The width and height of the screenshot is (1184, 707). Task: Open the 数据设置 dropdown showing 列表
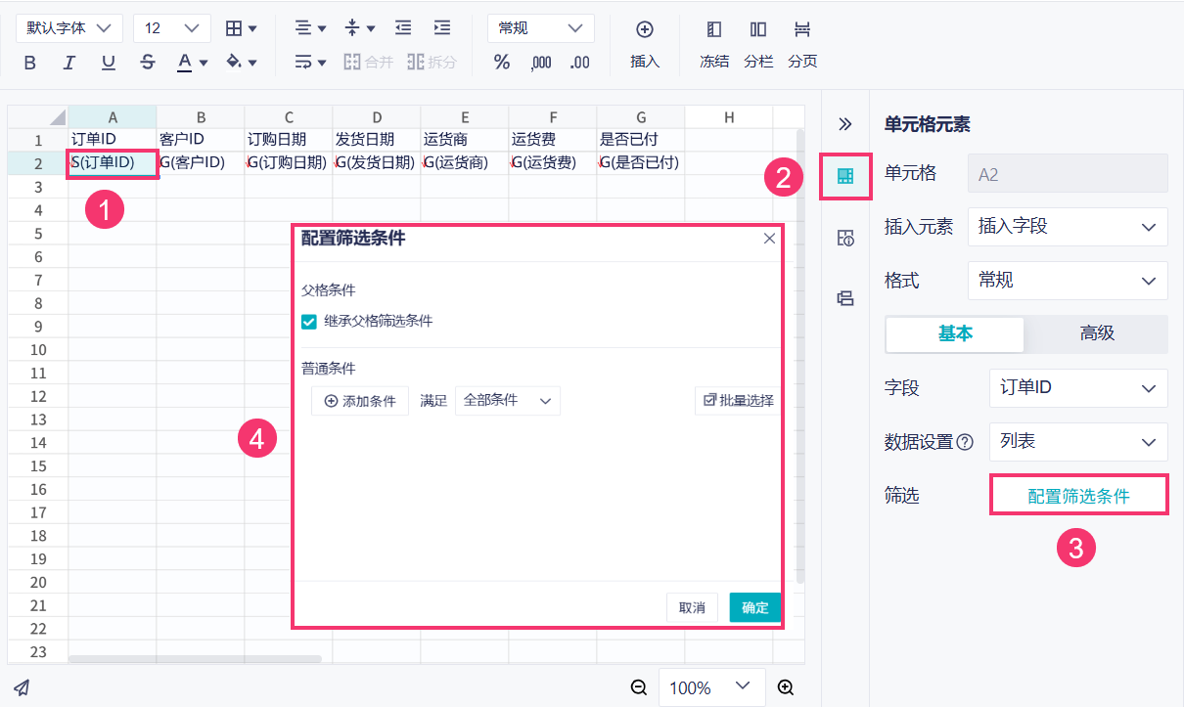(x=1078, y=442)
